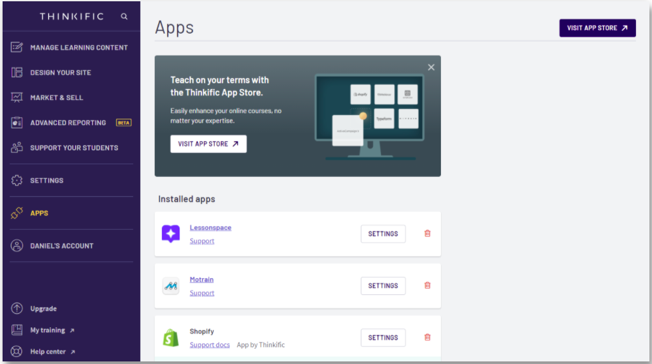The width and height of the screenshot is (652, 364).
Task: Click the search magnifier icon in sidebar
Action: [x=124, y=17]
